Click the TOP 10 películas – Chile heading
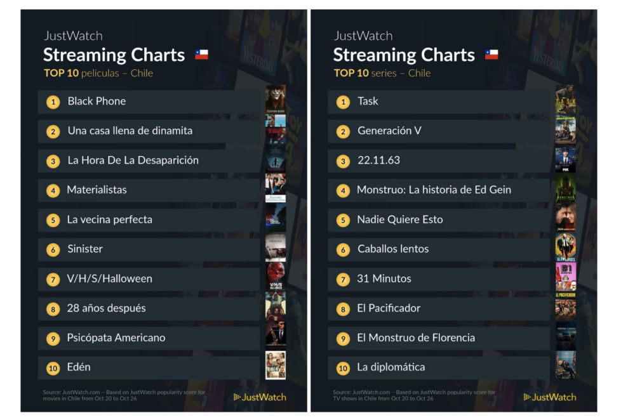This screenshot has height=420, width=635. coord(98,73)
